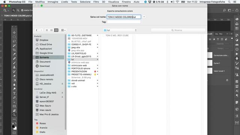
Task: Click Zoom Out icon in options bar
Action: pyautogui.click(x=18, y=10)
